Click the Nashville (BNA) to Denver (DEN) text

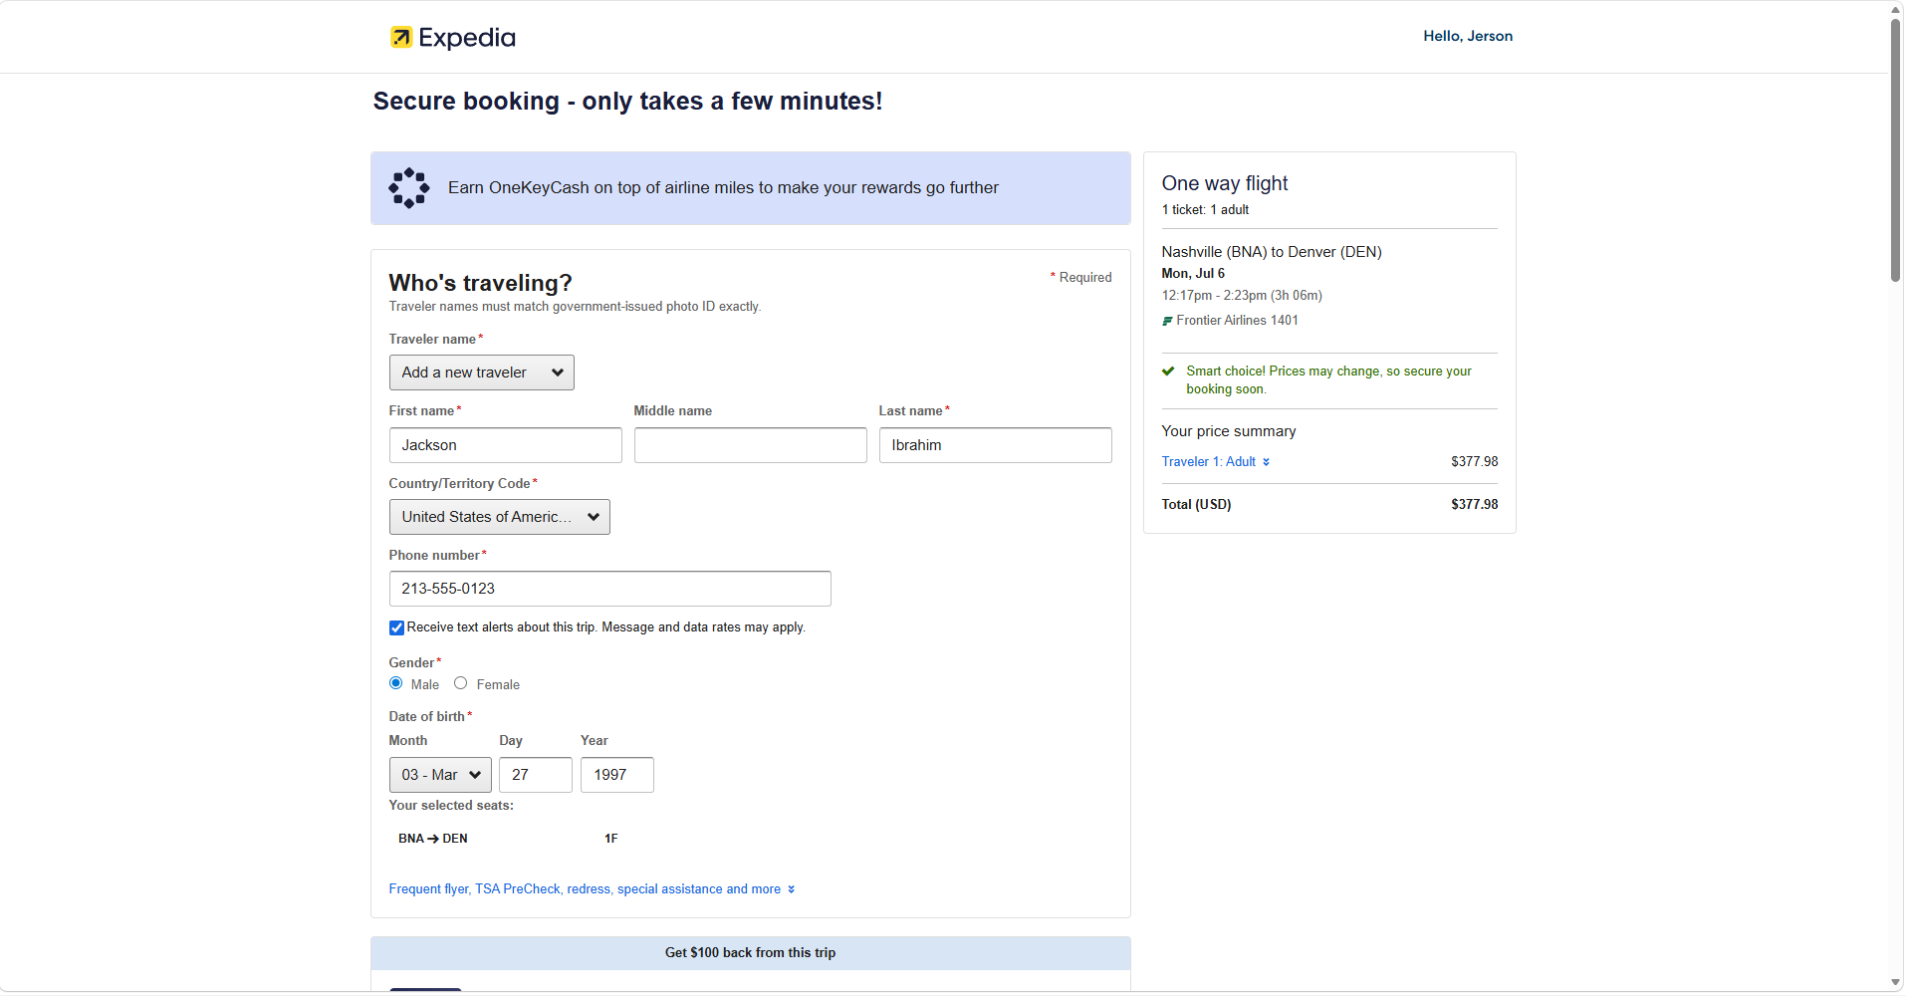(1272, 252)
